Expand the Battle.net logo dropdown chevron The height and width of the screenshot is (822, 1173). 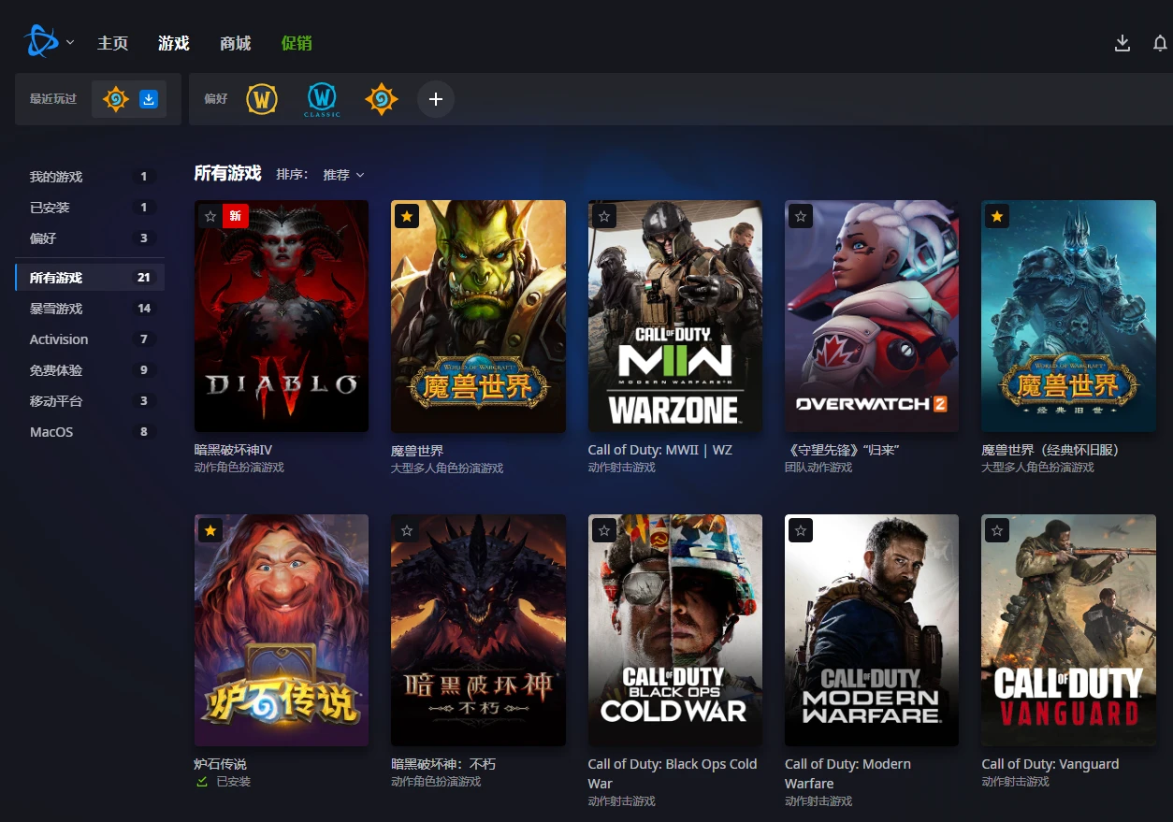70,42
